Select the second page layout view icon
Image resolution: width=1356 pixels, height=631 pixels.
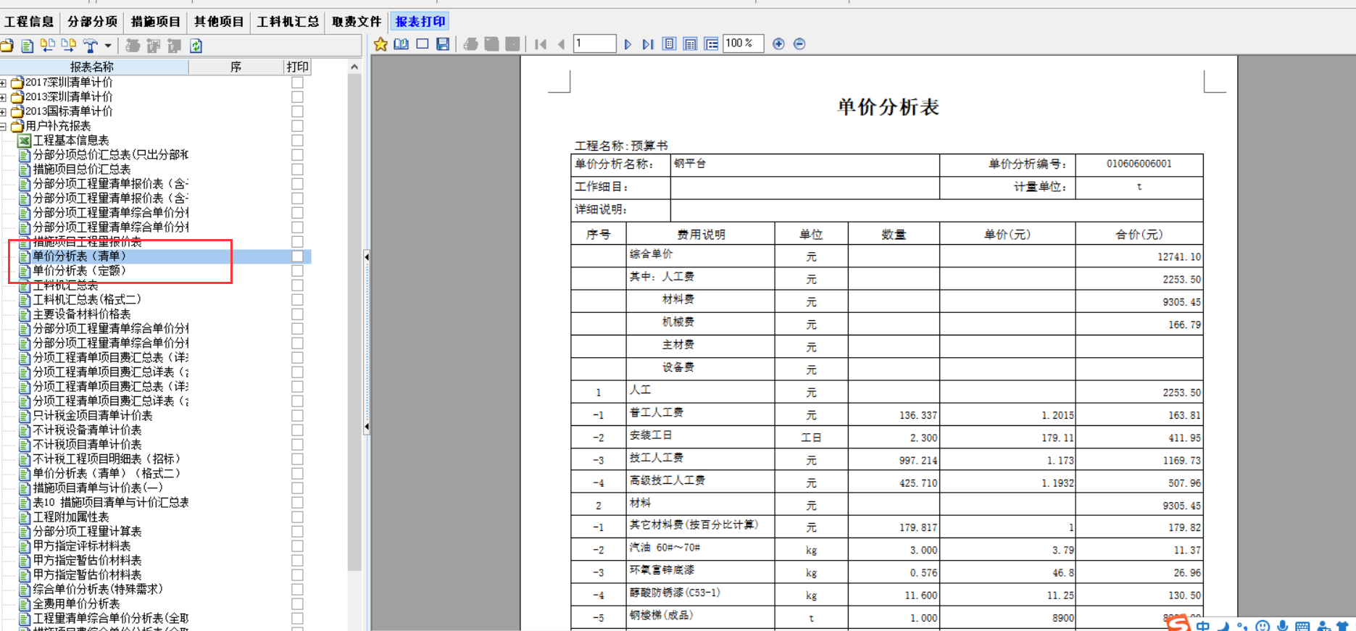[x=691, y=44]
